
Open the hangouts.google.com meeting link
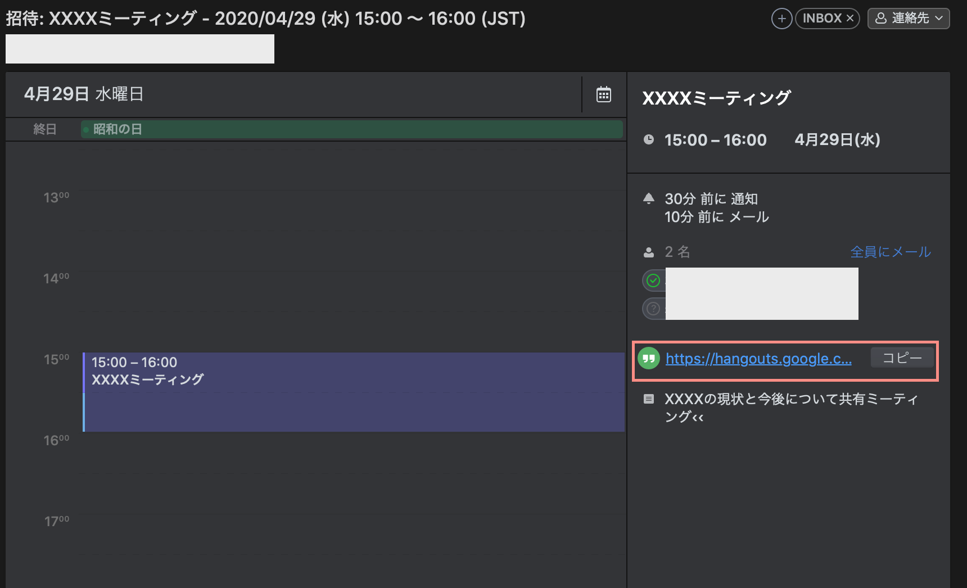point(758,359)
